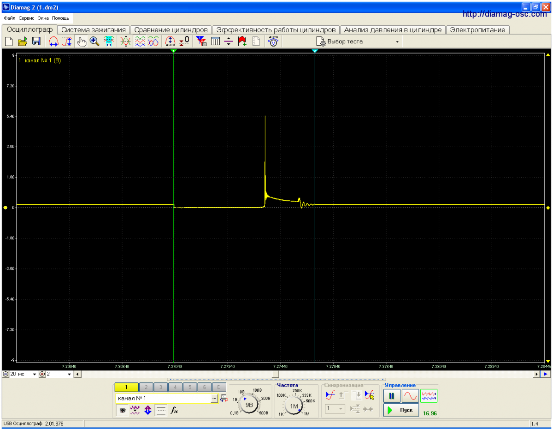553x429 pixels.
Task: Open the Сервис menu
Action: click(x=27, y=18)
